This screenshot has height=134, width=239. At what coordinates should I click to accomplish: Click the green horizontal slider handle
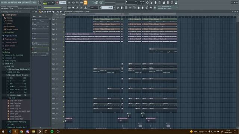[x=61, y=8]
